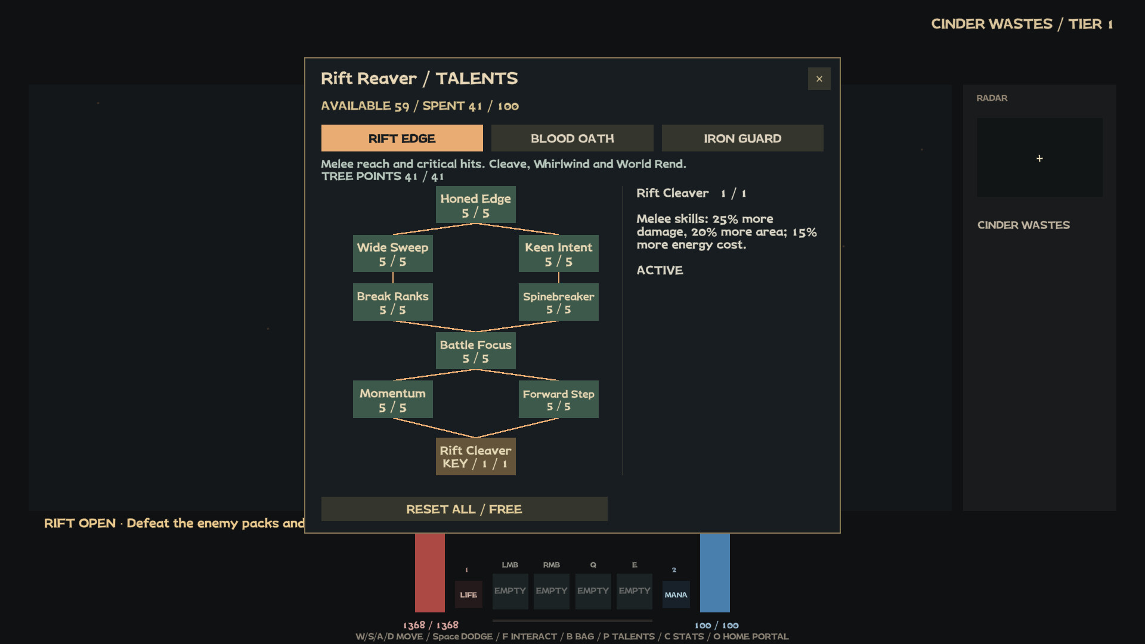Select the empty LMB skill slot
The height and width of the screenshot is (644, 1145).
pos(510,591)
